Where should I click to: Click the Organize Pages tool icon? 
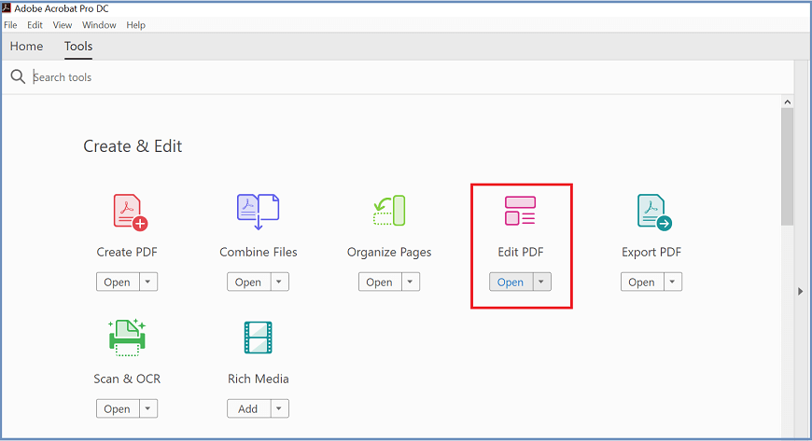(389, 211)
